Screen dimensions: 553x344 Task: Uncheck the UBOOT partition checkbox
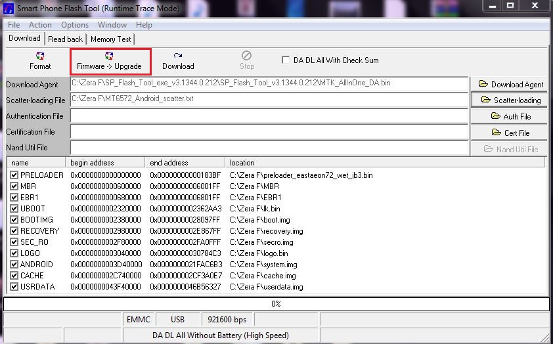(x=14, y=208)
